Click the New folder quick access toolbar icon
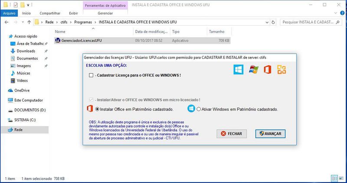347x183 pixels. (x=23, y=5)
